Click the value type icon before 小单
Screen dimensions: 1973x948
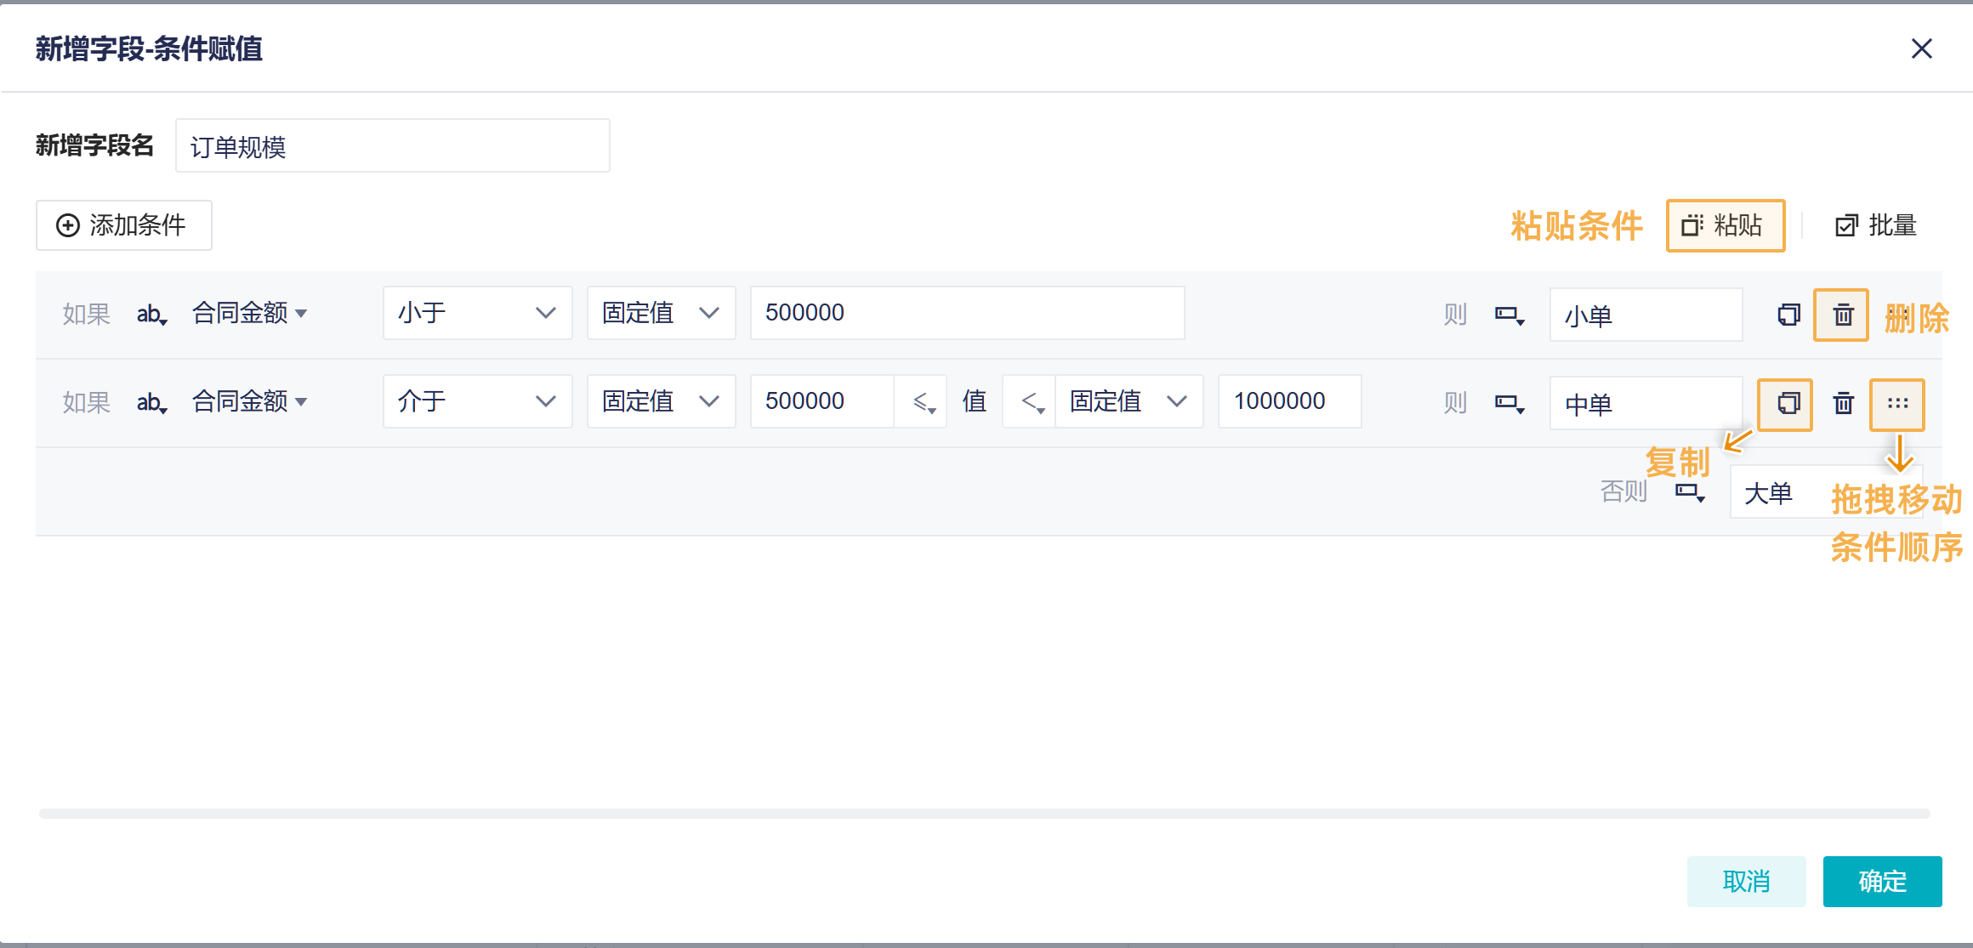click(1510, 315)
